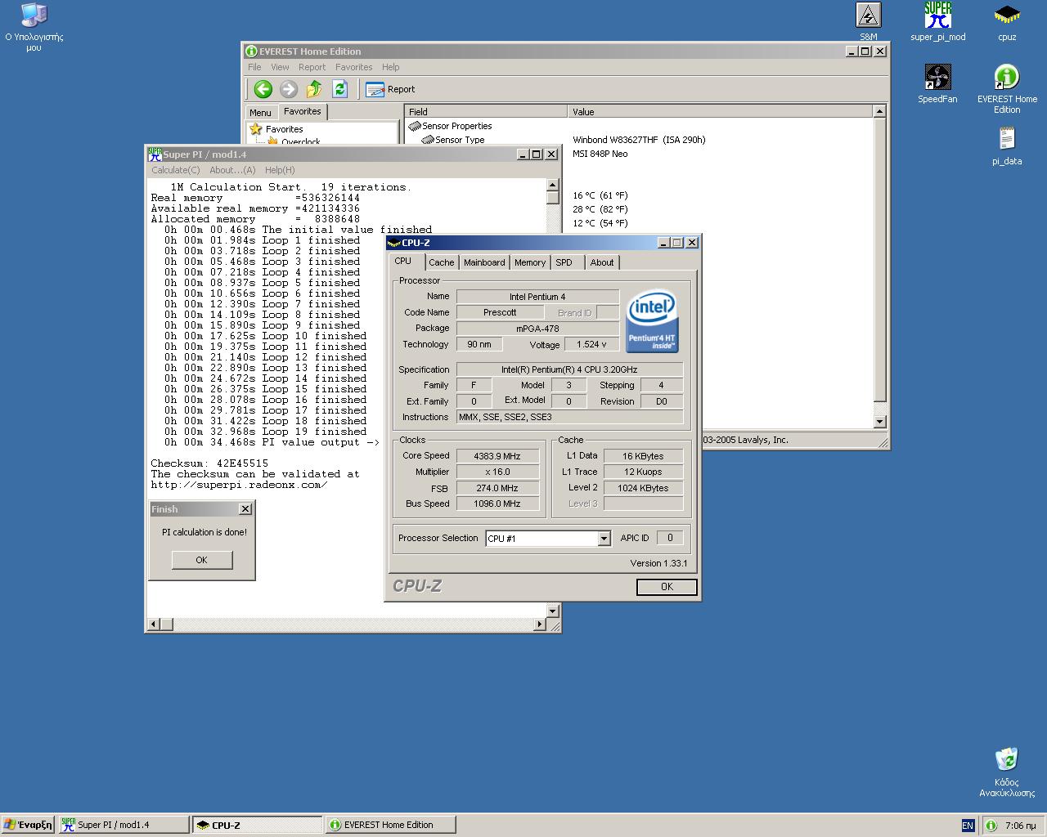Click the EVEREST tray icon near clock
1047x837 pixels.
click(x=991, y=826)
